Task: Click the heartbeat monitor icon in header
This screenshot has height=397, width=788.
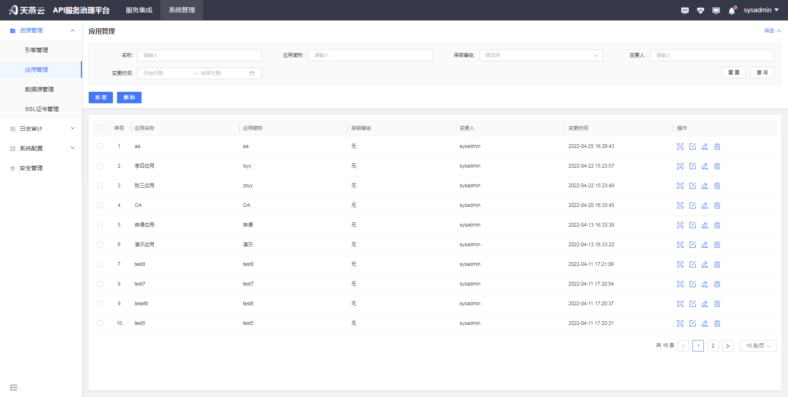Action: [x=700, y=11]
